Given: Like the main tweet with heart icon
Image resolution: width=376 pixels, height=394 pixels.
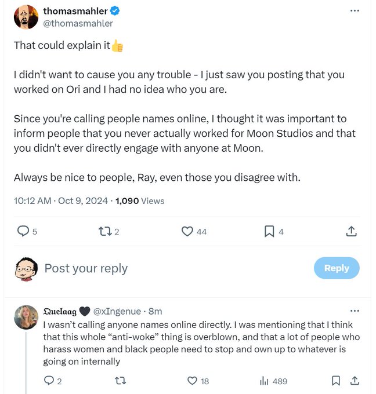Looking at the screenshot, I should (187, 231).
